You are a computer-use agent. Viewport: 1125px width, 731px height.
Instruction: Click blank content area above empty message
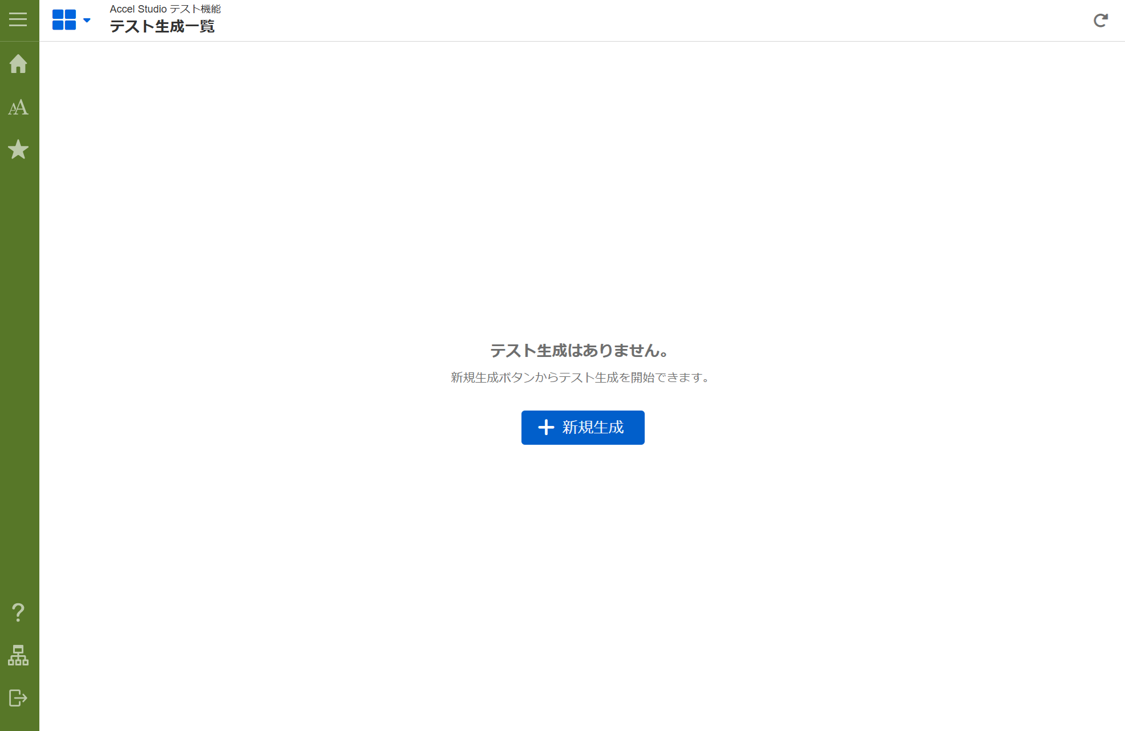click(x=580, y=188)
